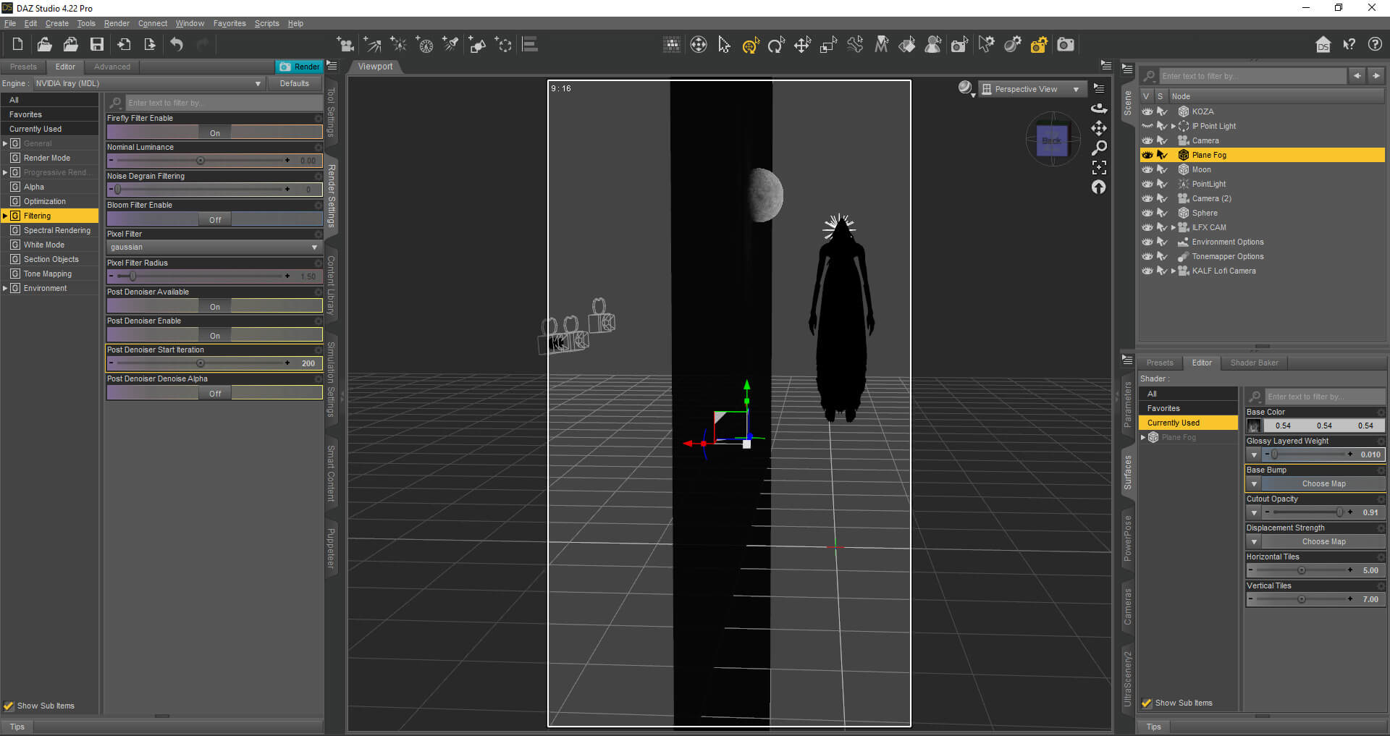1390x736 pixels.
Task: Select the Node Selection arrow tool
Action: click(x=724, y=45)
